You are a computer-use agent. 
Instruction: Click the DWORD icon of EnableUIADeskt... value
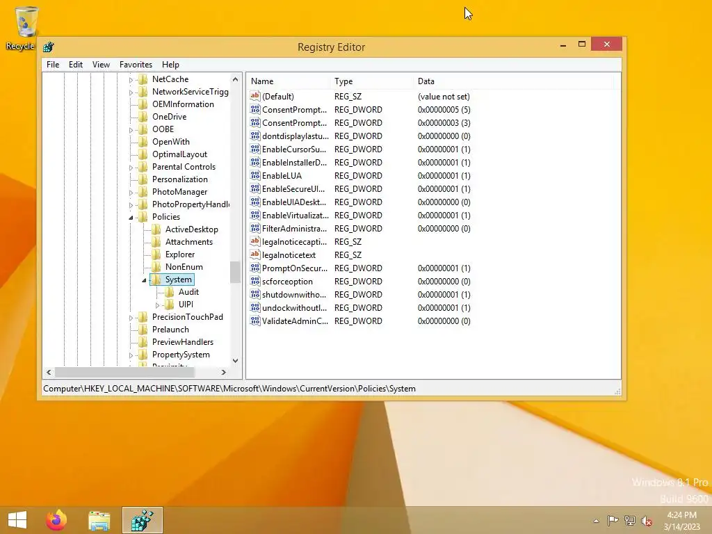(254, 202)
